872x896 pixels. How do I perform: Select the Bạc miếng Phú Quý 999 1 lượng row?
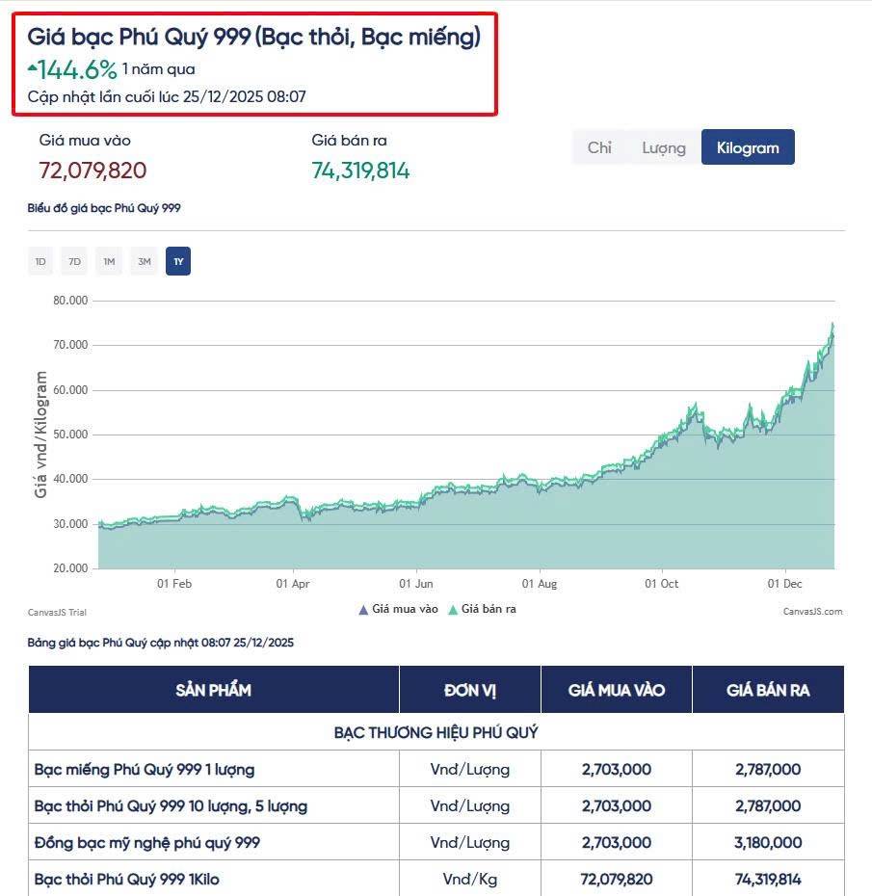coord(145,769)
